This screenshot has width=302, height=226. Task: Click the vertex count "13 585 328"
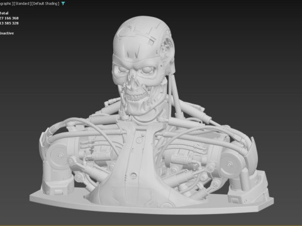pyautogui.click(x=9, y=23)
